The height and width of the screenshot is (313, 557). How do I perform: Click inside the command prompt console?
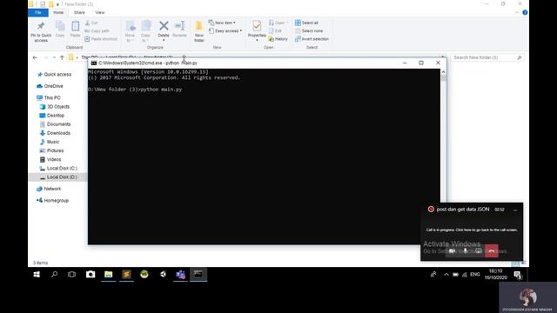pos(264,156)
